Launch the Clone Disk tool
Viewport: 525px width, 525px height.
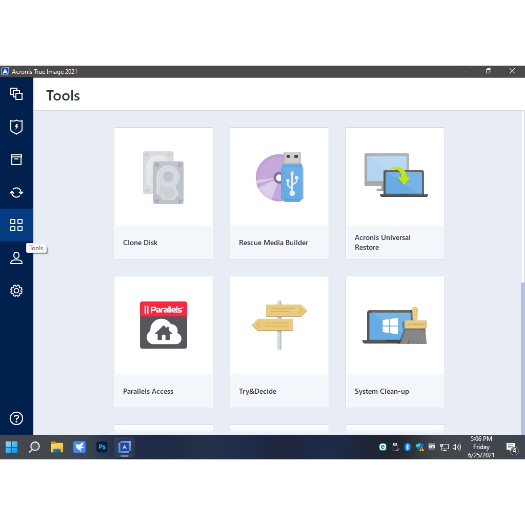163,193
